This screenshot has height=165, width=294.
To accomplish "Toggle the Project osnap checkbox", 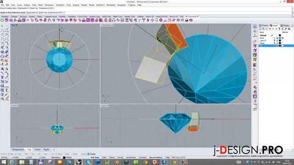I will pyautogui.click(x=79, y=154).
